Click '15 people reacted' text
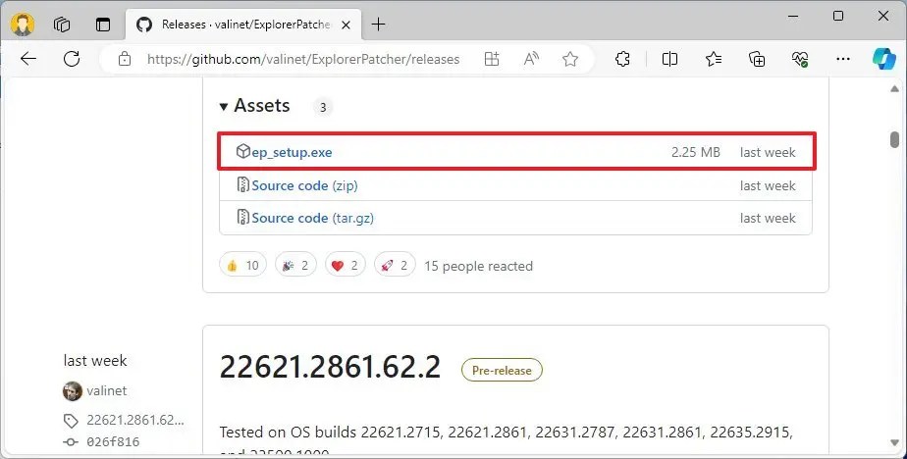 [x=478, y=266]
